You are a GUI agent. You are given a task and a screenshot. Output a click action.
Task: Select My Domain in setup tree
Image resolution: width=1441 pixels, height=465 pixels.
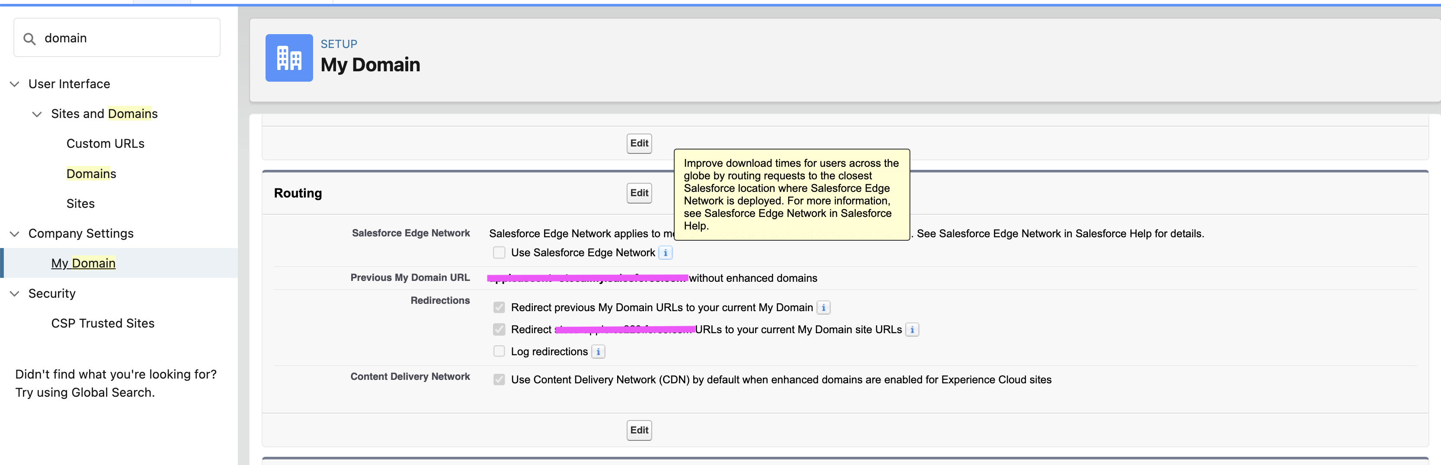[x=83, y=263]
